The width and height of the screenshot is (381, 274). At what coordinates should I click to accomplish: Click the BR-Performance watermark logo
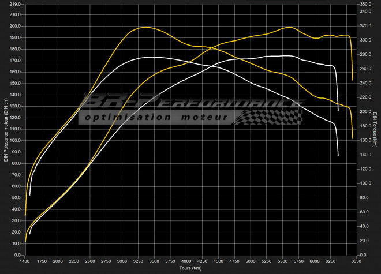[x=190, y=103]
